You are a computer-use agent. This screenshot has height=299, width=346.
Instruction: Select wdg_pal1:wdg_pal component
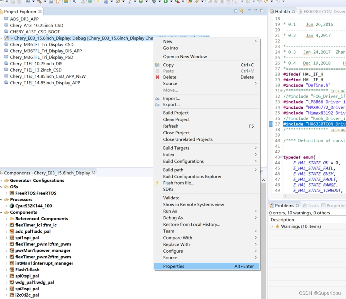(x=34, y=282)
